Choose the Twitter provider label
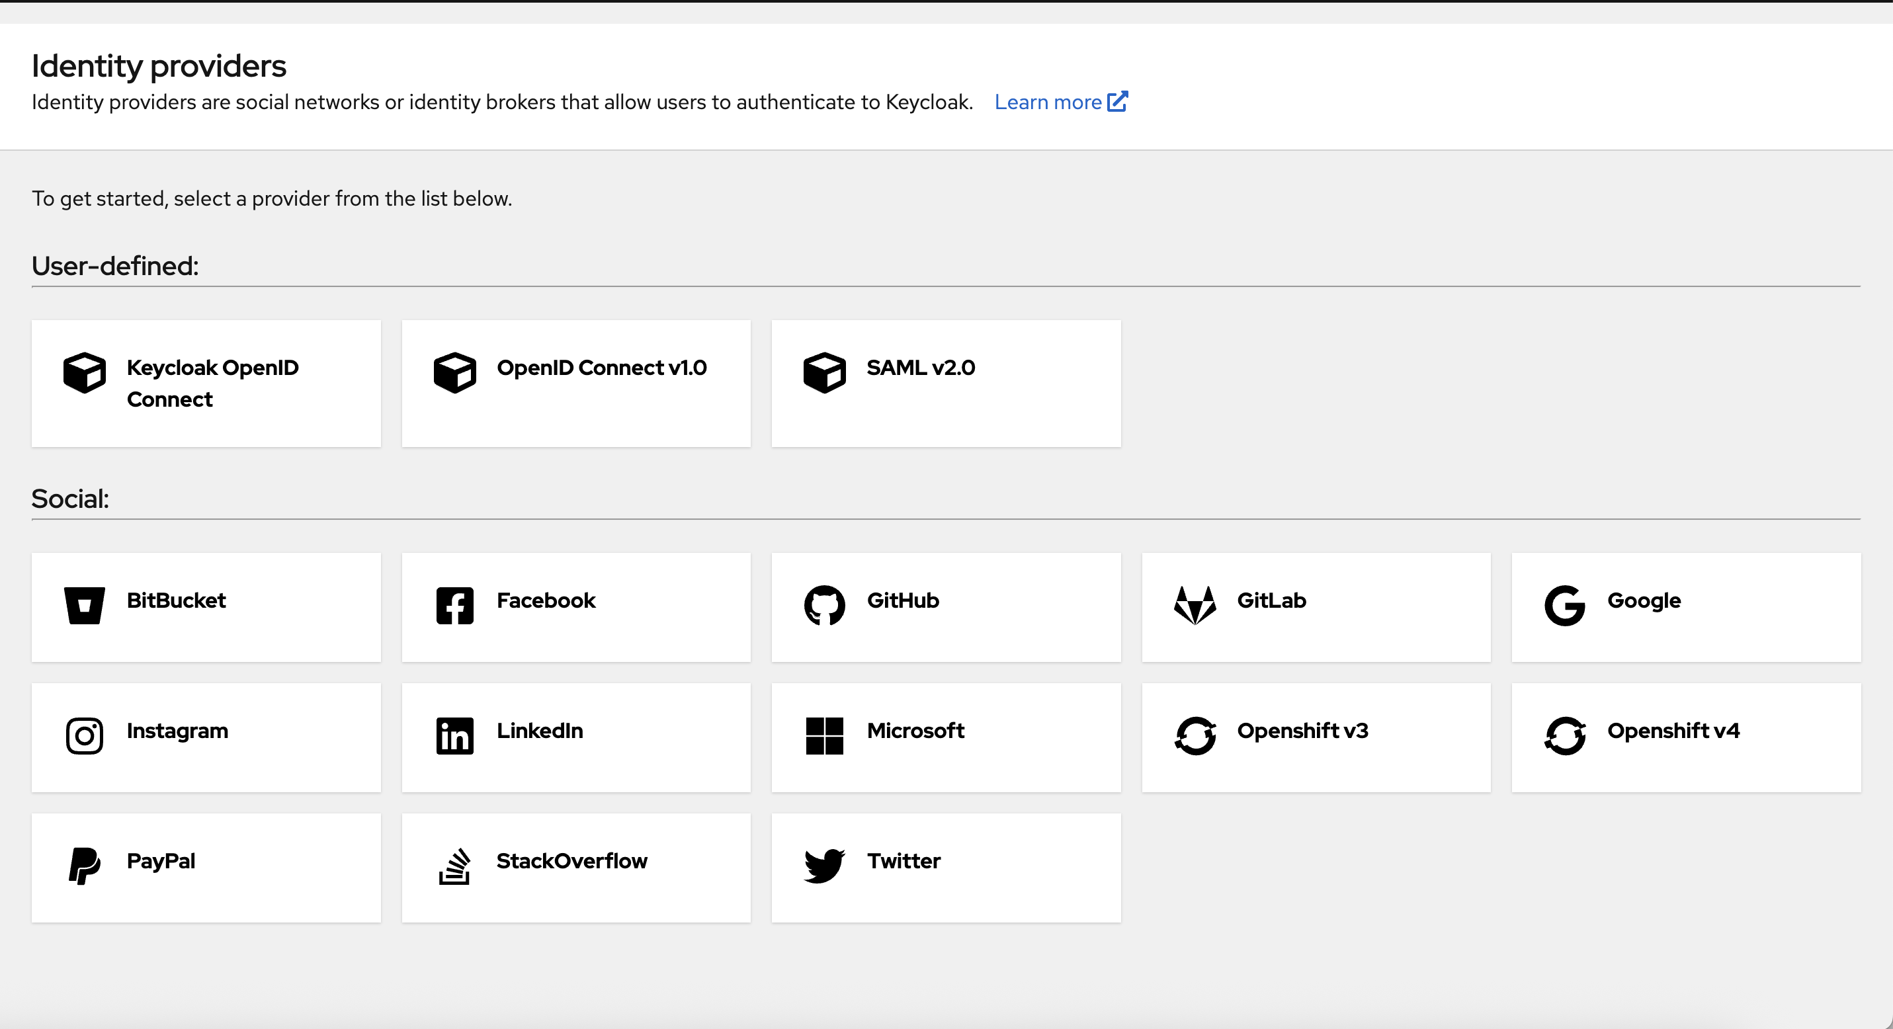This screenshot has height=1029, width=1893. point(904,861)
